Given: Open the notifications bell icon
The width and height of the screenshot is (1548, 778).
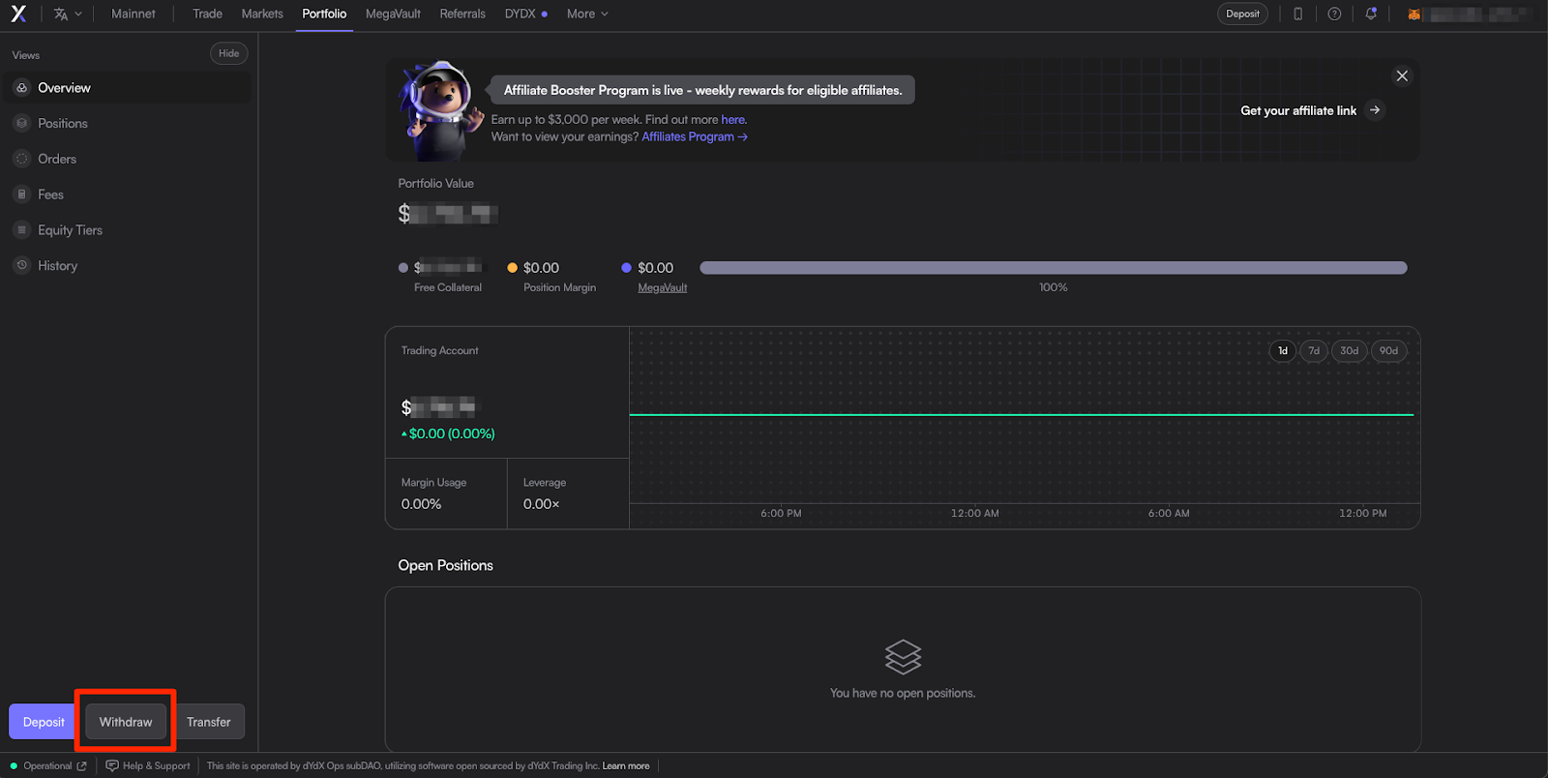Looking at the screenshot, I should coord(1371,14).
